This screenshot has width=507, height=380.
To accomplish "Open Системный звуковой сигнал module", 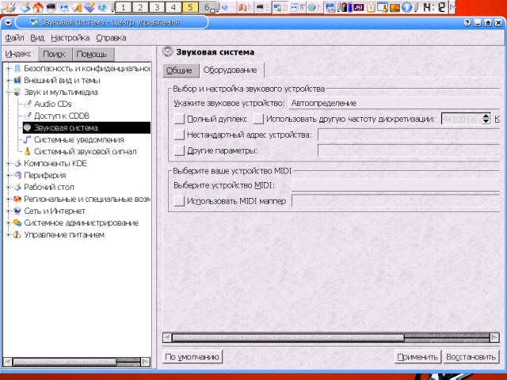I will coord(85,151).
